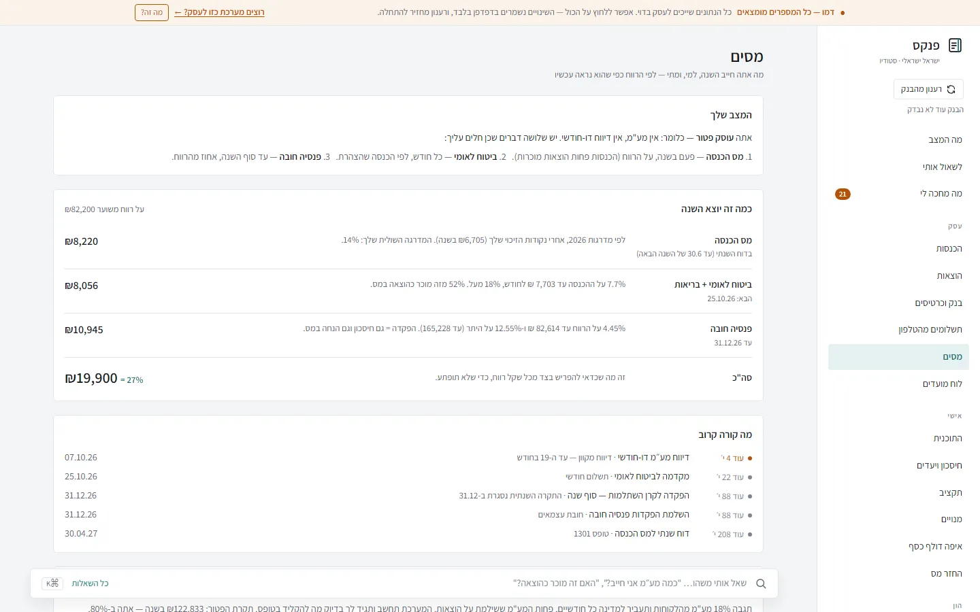Click הפקדה לקרן השתלמות — סוף שנה row
Image resolution: width=980 pixels, height=612 pixels.
[408, 496]
